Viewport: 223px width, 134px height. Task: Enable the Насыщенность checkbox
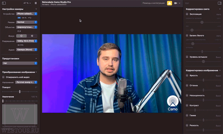[187, 95]
